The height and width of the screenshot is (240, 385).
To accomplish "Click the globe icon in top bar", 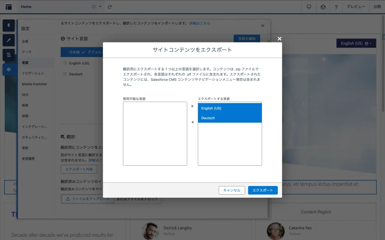I will click(x=323, y=7).
